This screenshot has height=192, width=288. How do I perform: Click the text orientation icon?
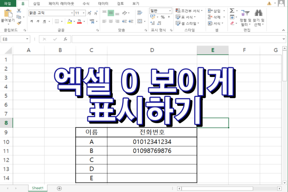[x=124, y=13]
